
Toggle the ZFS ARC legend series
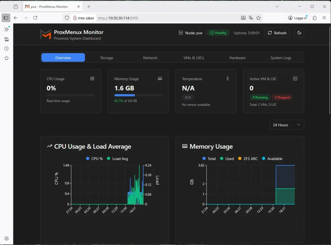247,159
